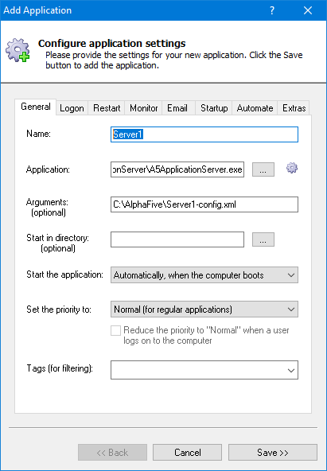Click the gear icon beside Application field
Image resolution: width=327 pixels, height=471 pixels.
tap(292, 168)
